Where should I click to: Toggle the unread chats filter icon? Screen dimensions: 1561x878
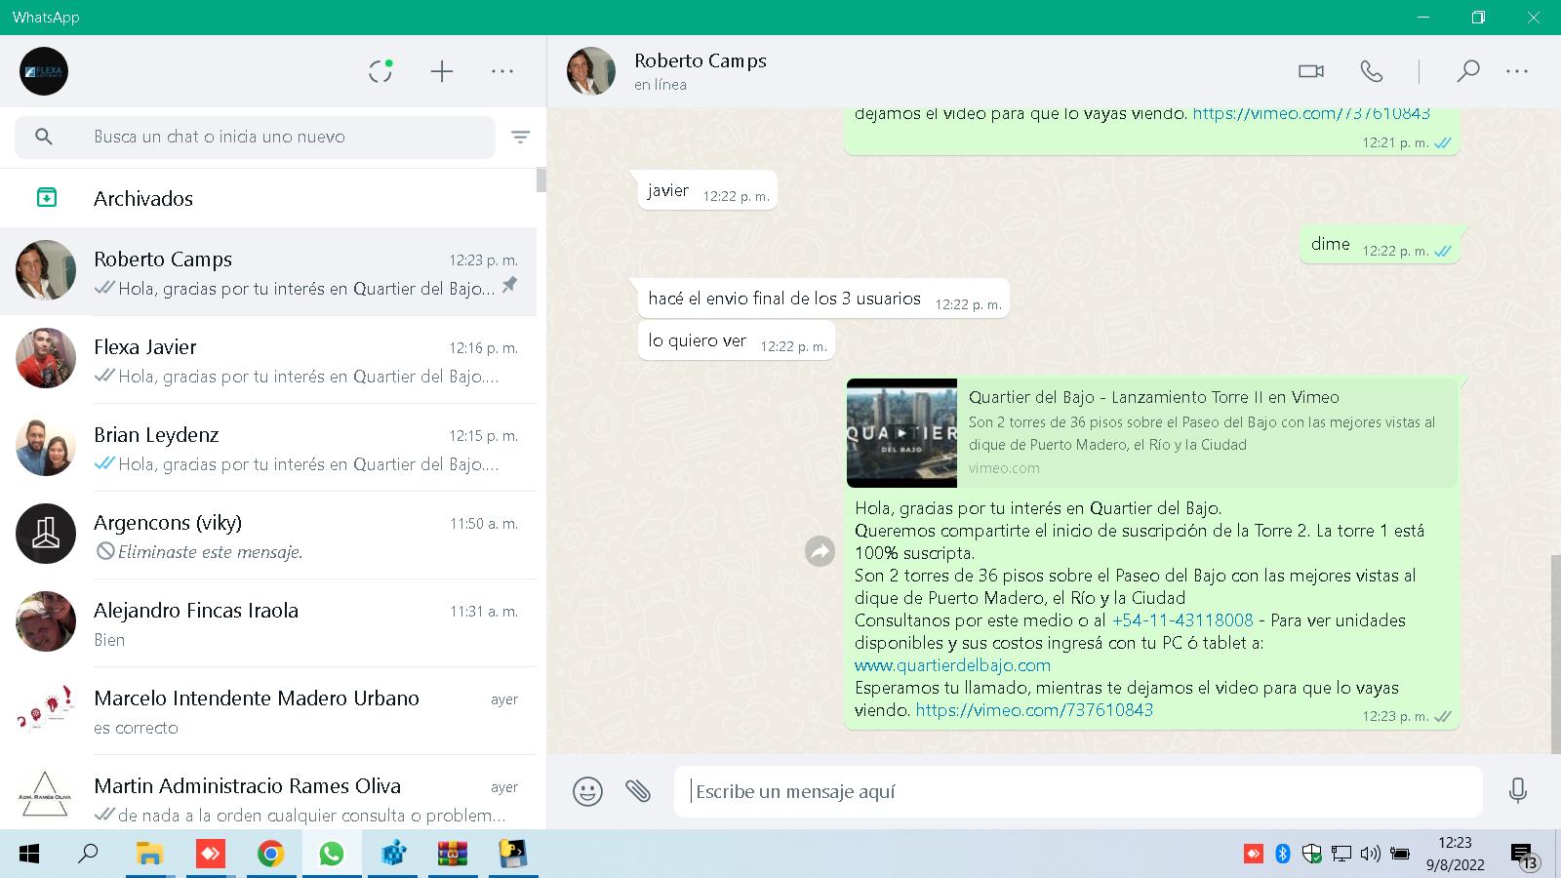pyautogui.click(x=521, y=137)
